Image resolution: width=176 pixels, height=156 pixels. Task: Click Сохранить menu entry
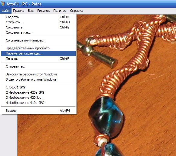38,27
